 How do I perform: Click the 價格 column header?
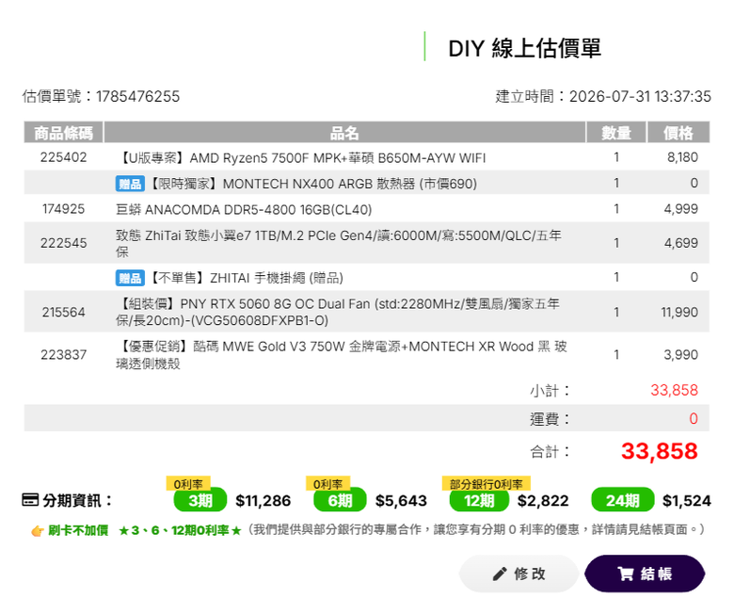point(678,133)
